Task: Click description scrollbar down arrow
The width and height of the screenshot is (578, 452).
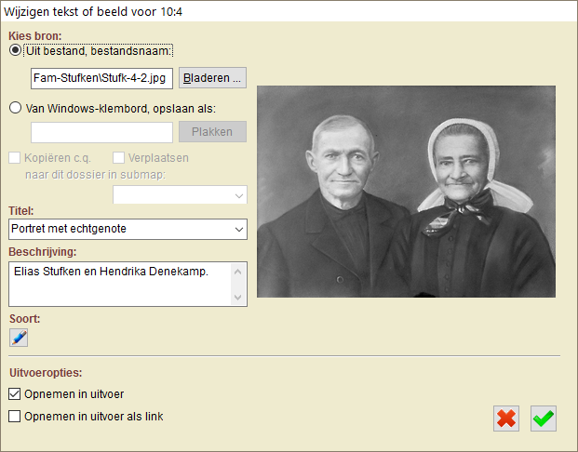Action: [x=238, y=297]
